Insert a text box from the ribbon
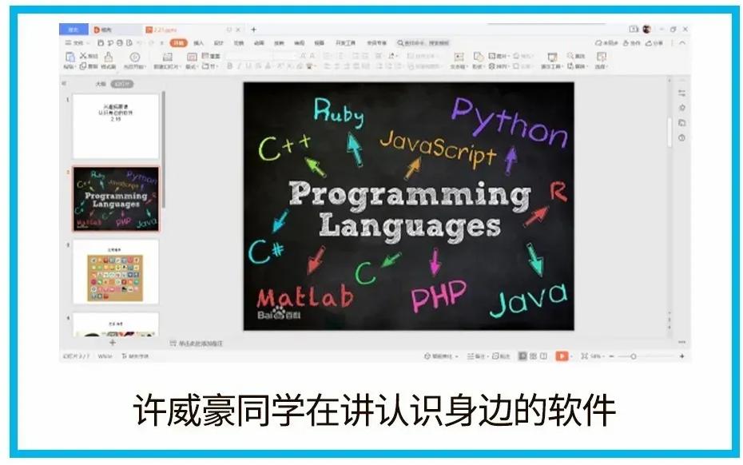This screenshot has width=743, height=465. pos(459,58)
